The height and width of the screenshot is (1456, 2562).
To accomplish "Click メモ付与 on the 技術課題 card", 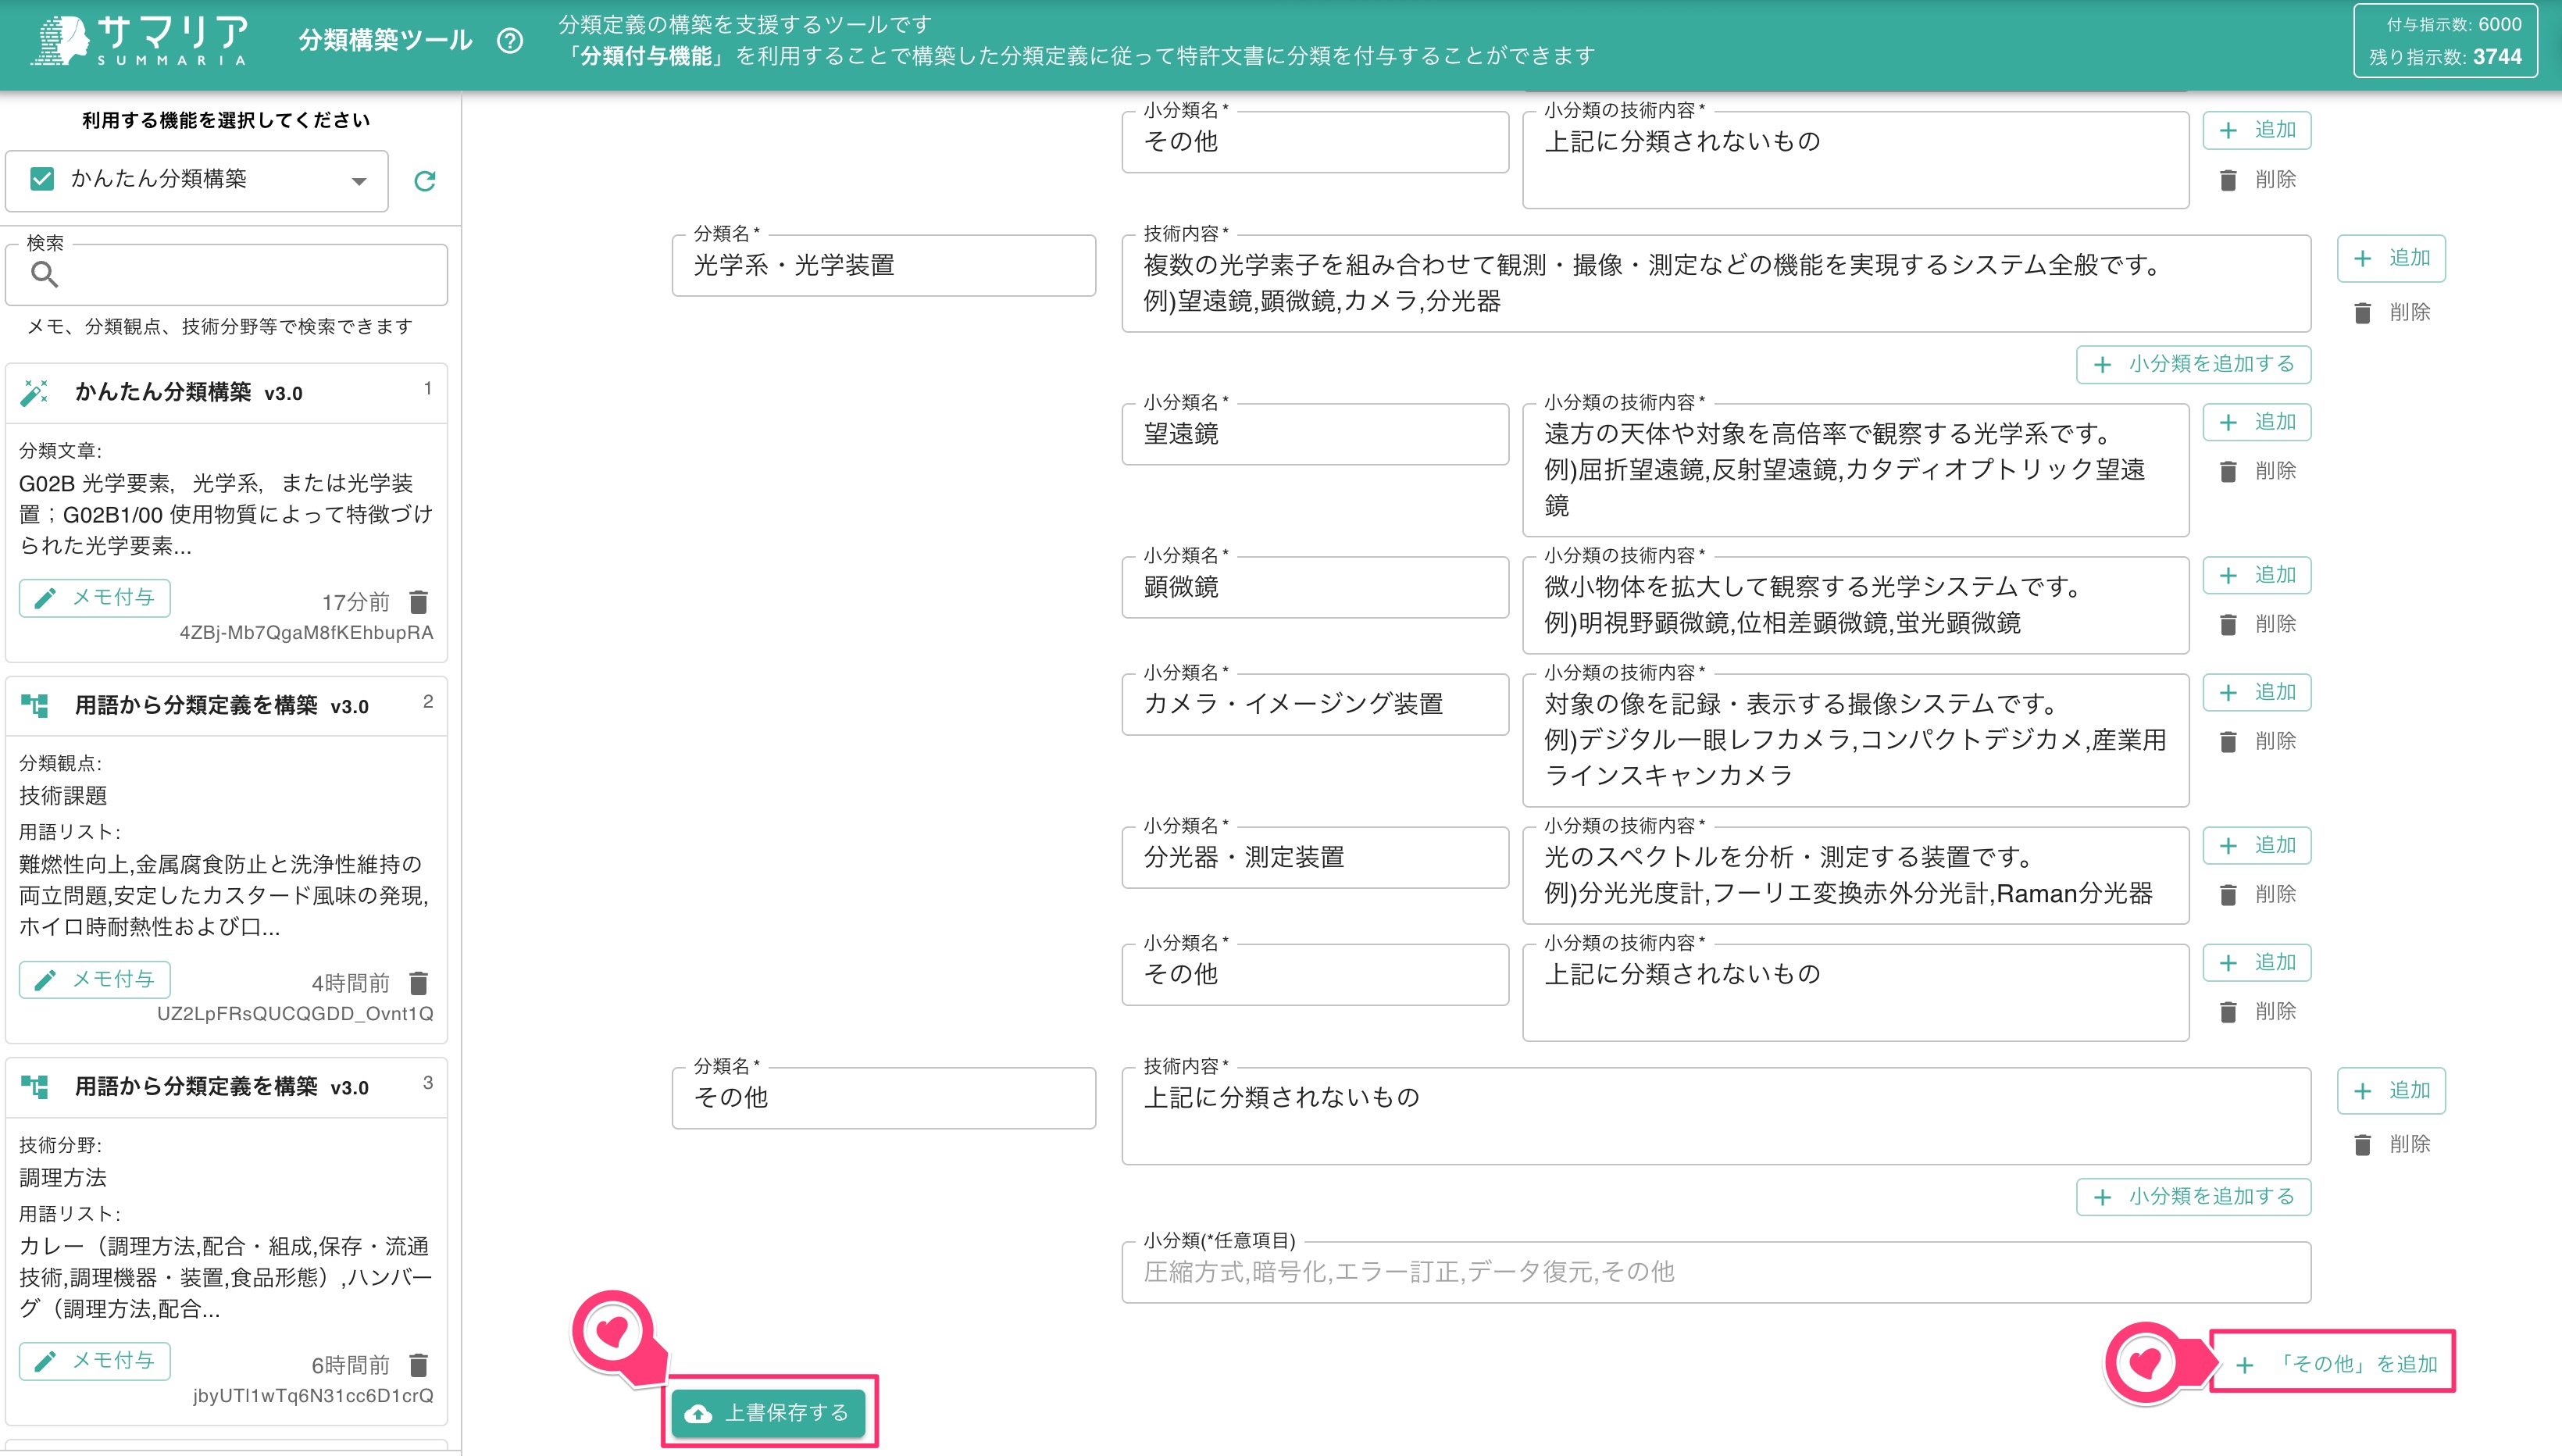I will coord(95,979).
